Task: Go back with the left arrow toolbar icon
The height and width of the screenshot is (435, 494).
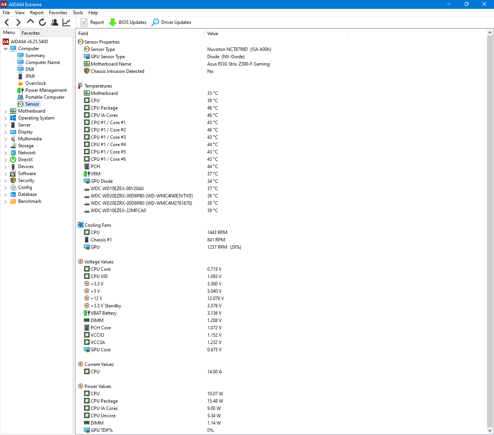Action: click(x=7, y=22)
